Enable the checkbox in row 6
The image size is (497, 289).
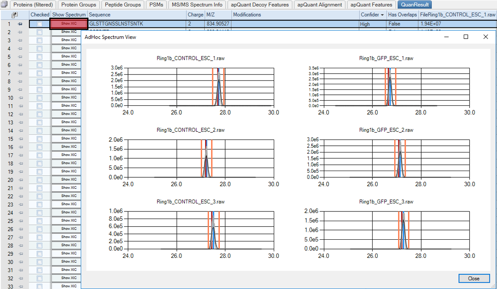[x=39, y=65]
